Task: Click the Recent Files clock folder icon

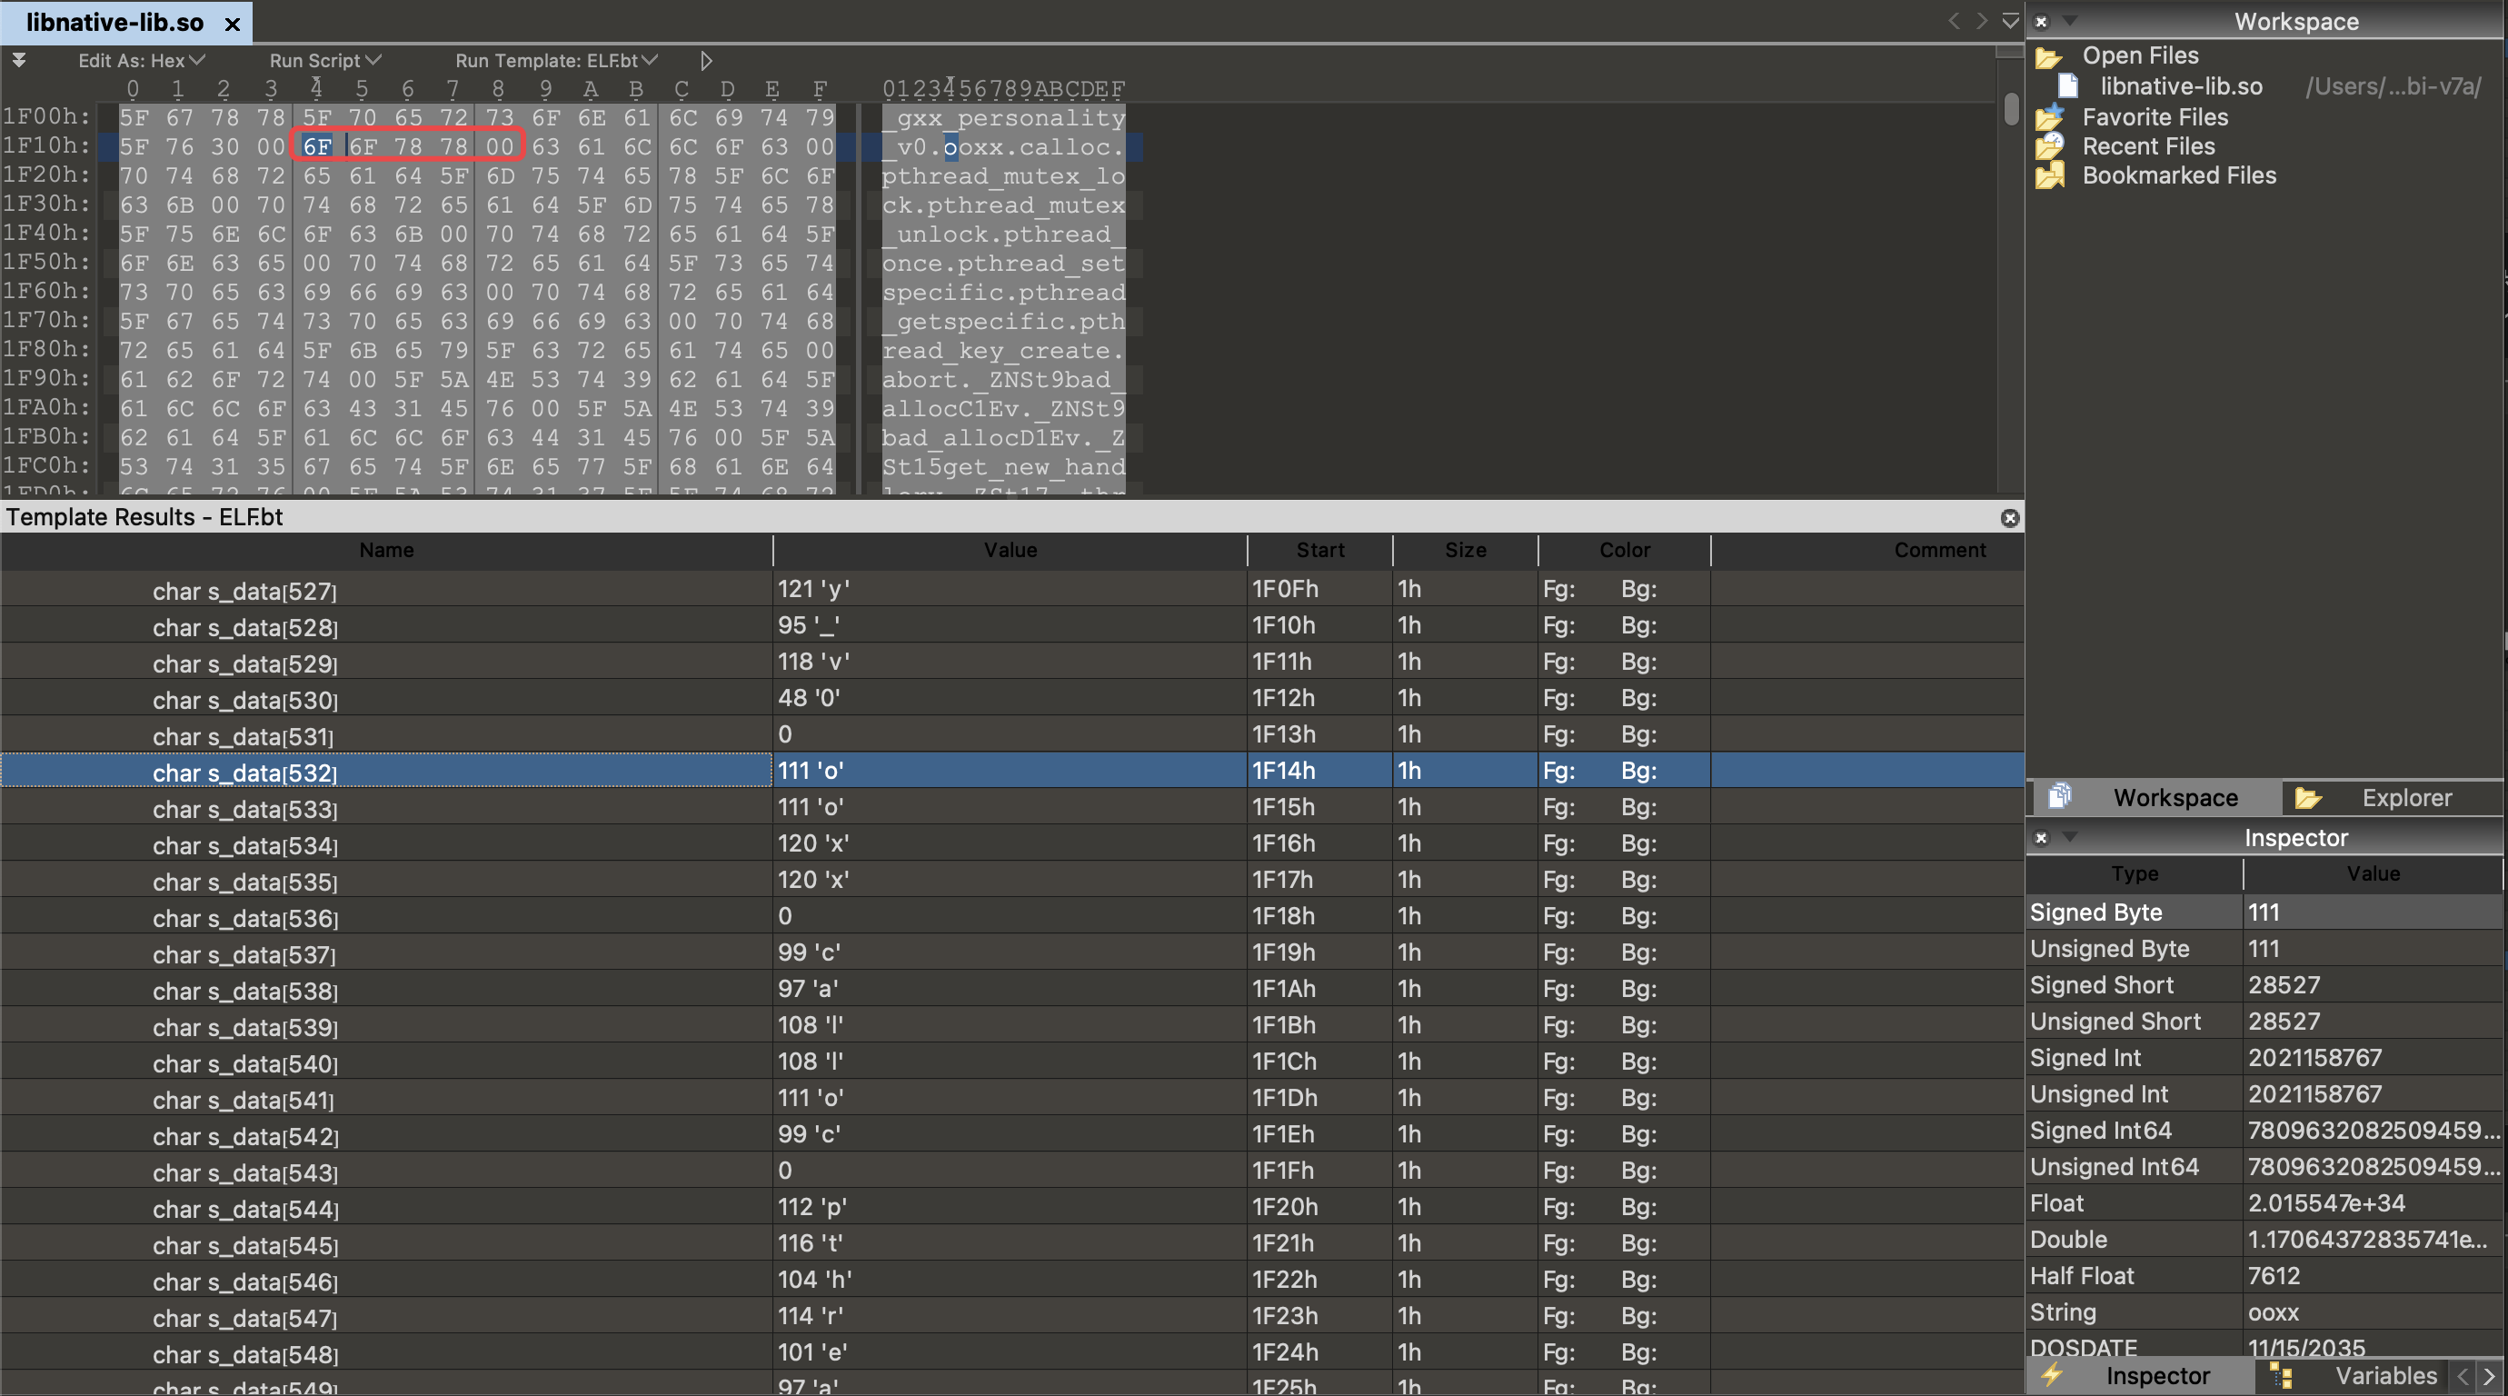Action: click(x=2049, y=147)
